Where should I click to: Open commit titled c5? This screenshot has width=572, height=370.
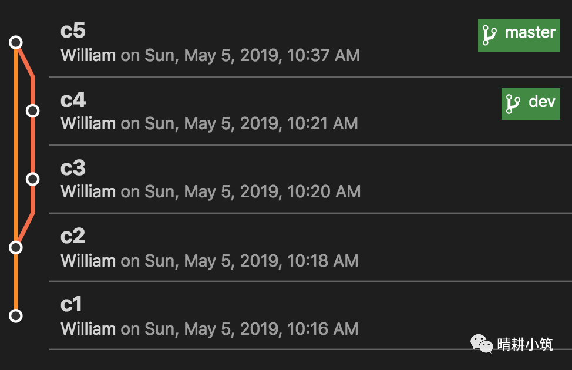tap(73, 31)
